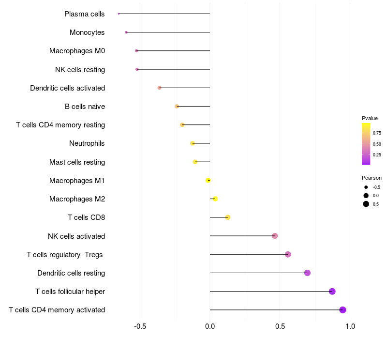Click the Pvalue color gradient bar
Image resolution: width=387 pixels, height=339 pixels.
click(366, 144)
